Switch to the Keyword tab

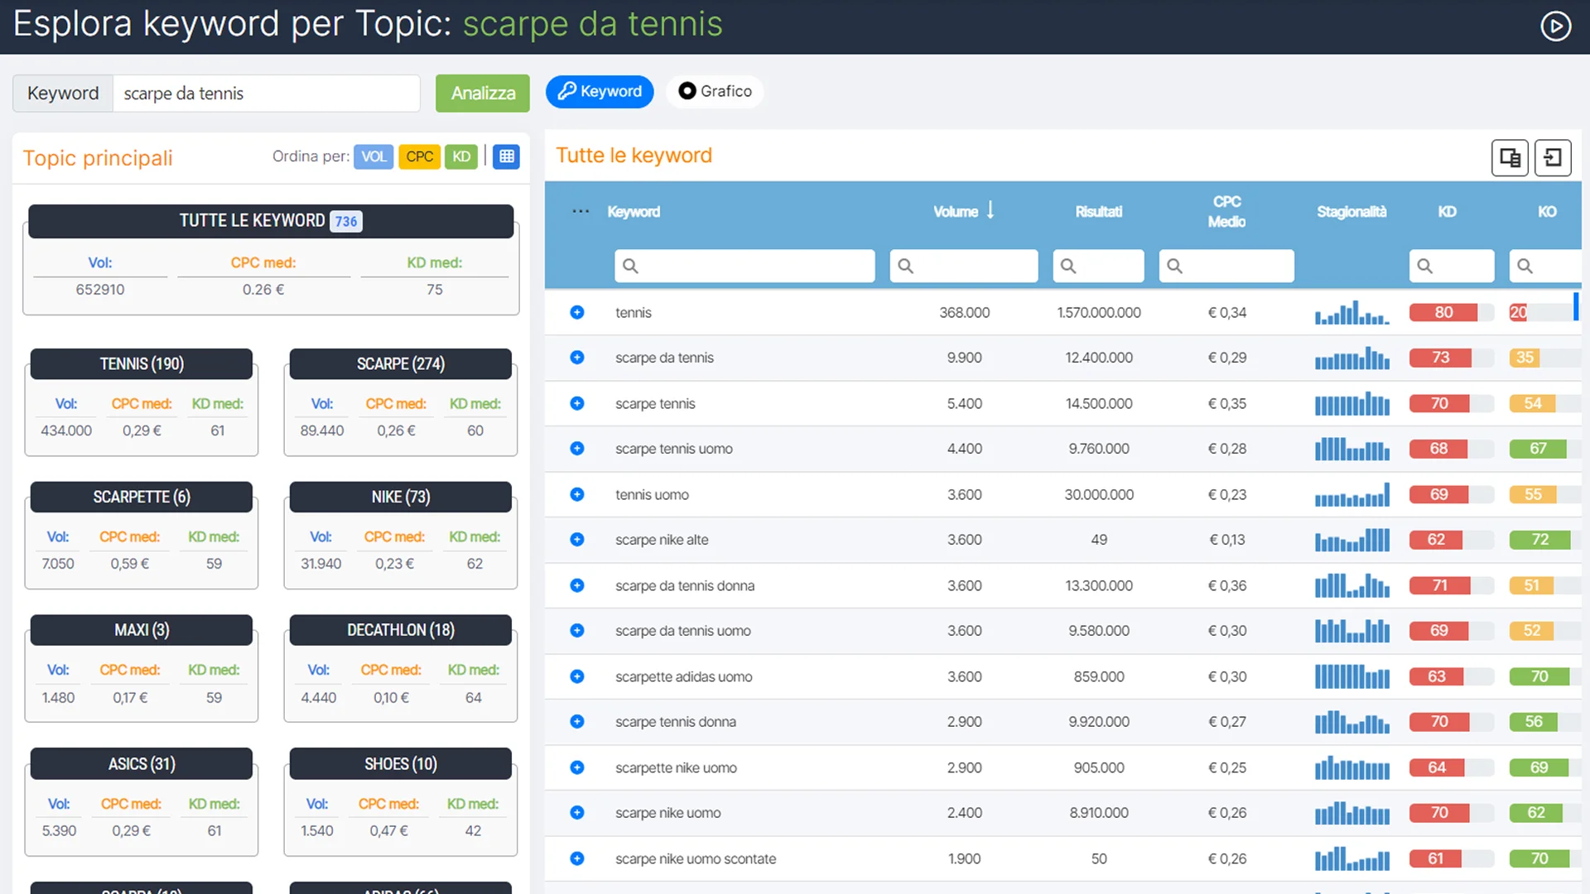(599, 91)
